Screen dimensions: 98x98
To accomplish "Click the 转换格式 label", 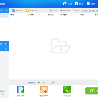I will [32, 82].
